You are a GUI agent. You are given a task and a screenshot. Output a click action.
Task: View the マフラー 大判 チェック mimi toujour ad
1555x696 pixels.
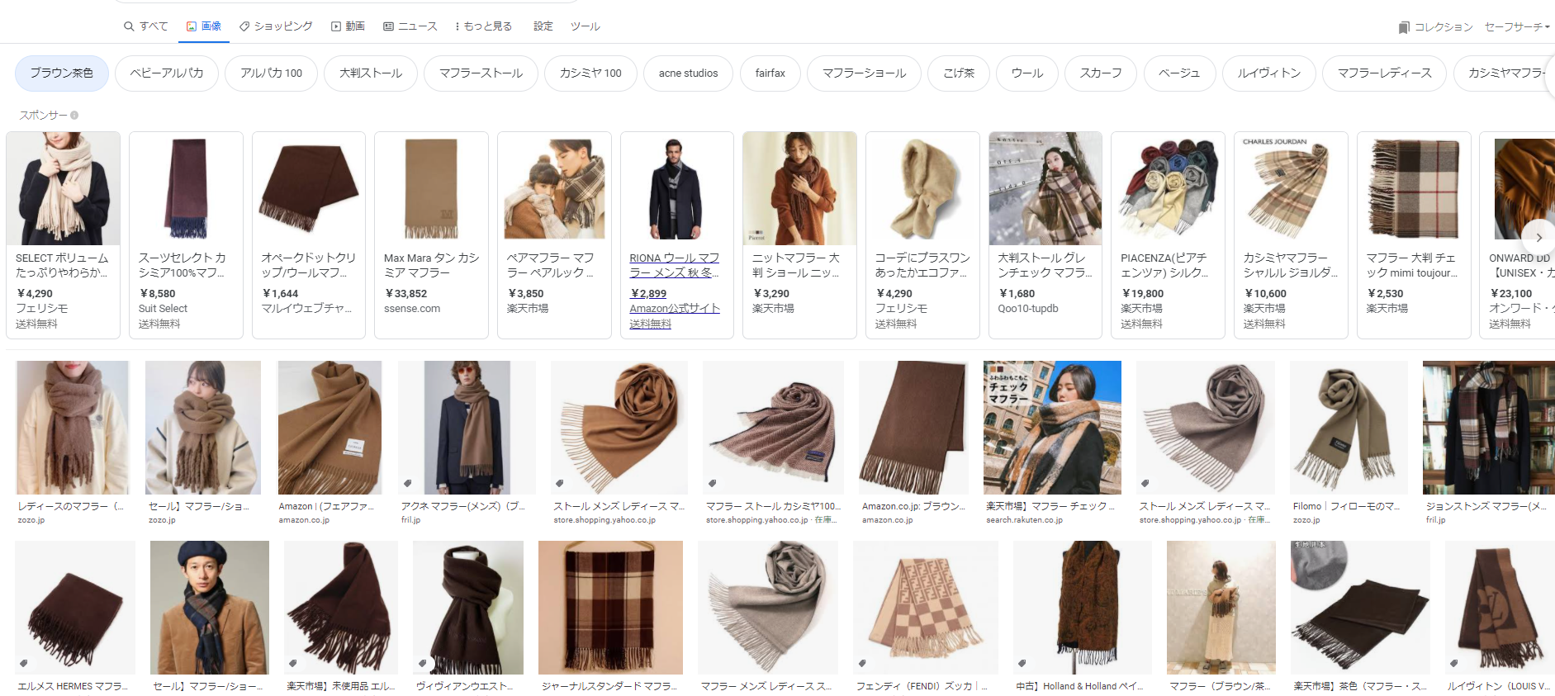pos(1414,234)
